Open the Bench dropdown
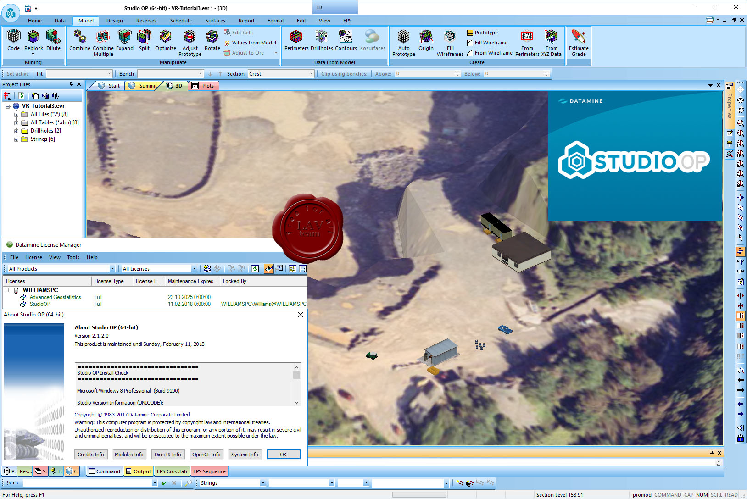Screen dimensions: 747x499 point(201,73)
